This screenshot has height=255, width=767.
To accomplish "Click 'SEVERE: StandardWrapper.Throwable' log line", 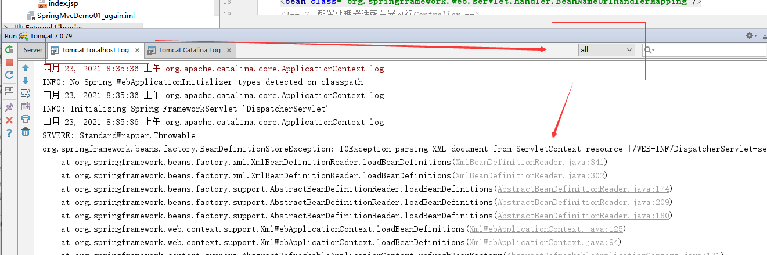I will click(119, 135).
